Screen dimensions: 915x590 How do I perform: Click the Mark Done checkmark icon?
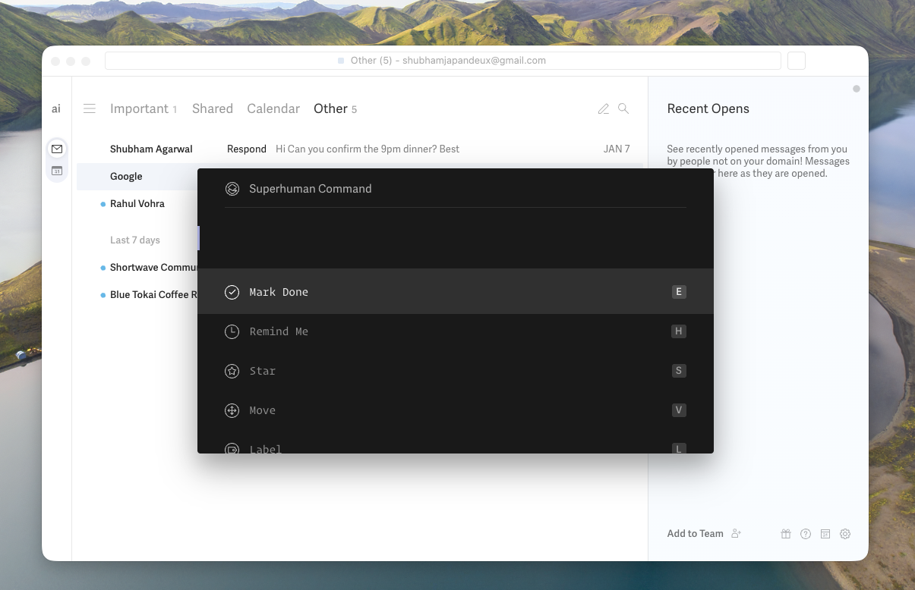pyautogui.click(x=232, y=291)
